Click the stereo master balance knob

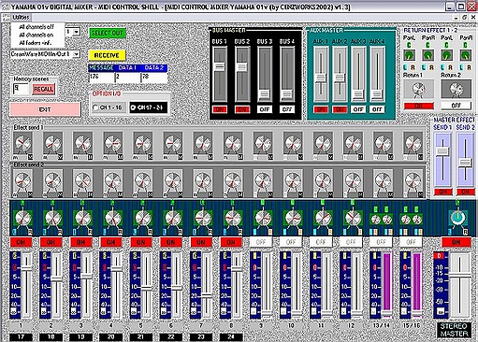pyautogui.click(x=457, y=218)
